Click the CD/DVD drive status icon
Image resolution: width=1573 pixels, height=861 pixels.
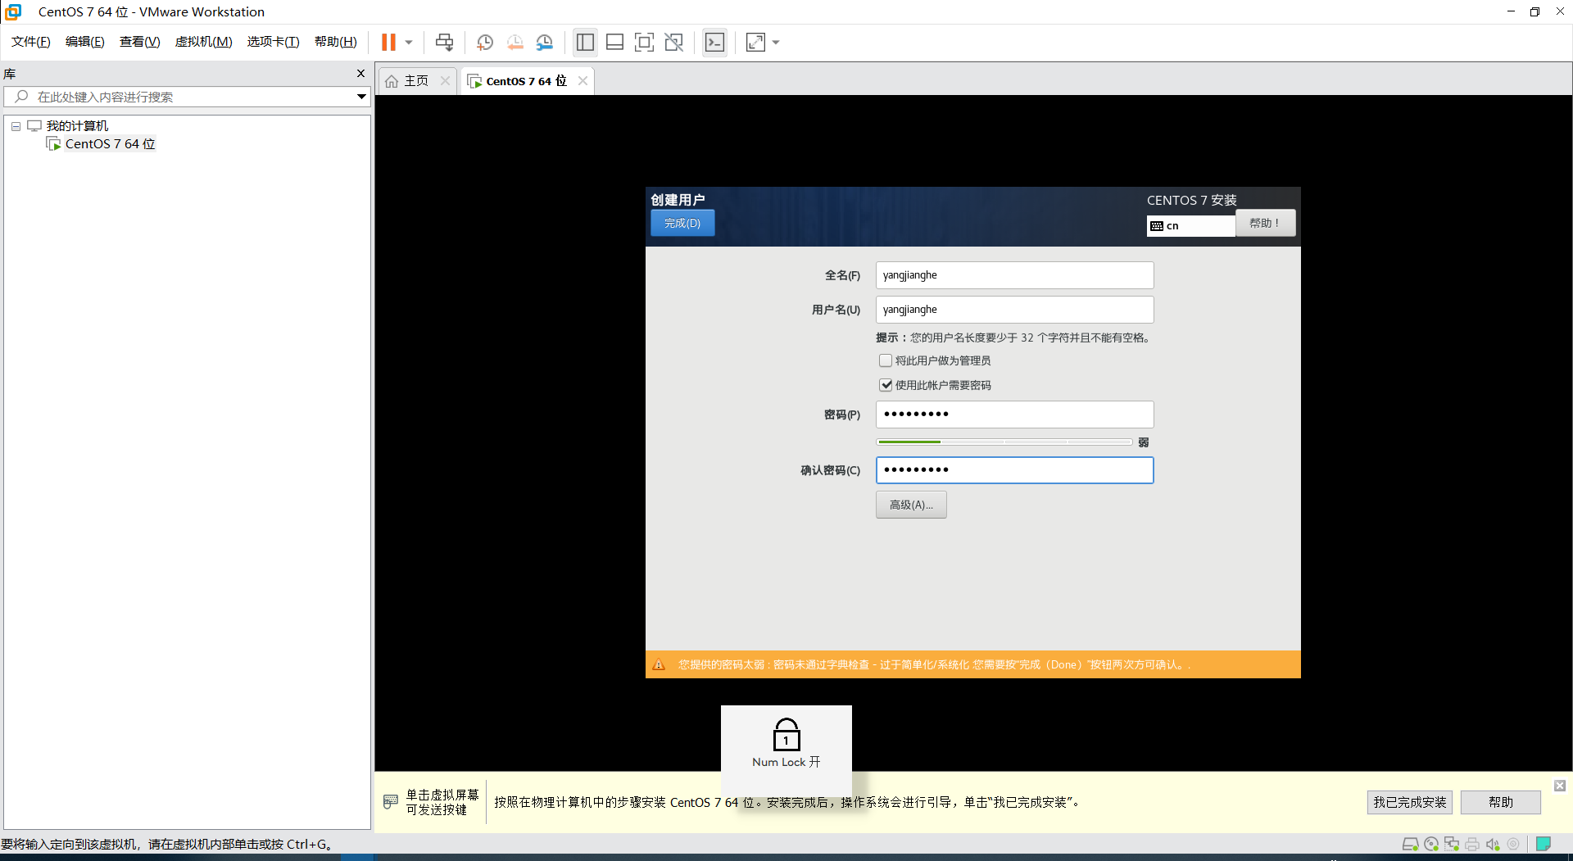pyautogui.click(x=1431, y=844)
